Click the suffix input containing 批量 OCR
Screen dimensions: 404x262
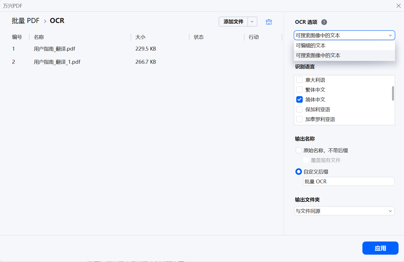point(349,181)
